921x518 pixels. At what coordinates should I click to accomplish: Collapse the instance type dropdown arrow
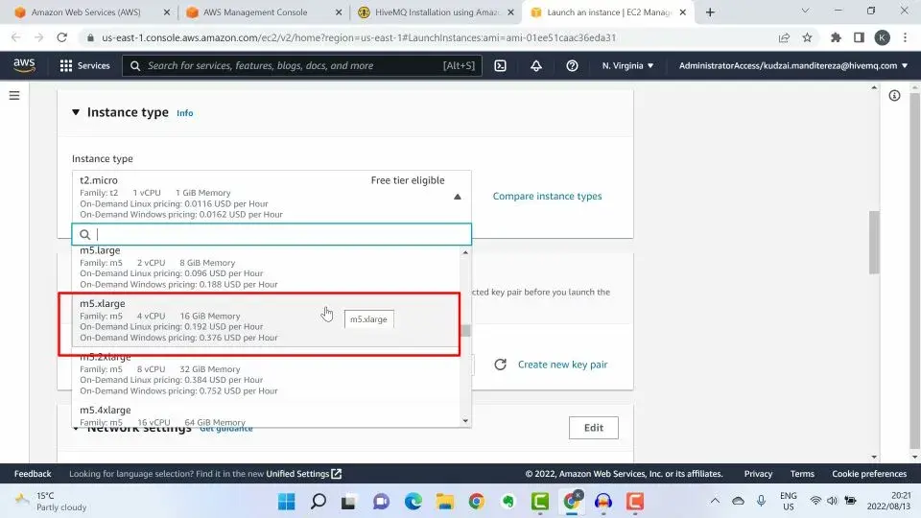click(x=458, y=197)
